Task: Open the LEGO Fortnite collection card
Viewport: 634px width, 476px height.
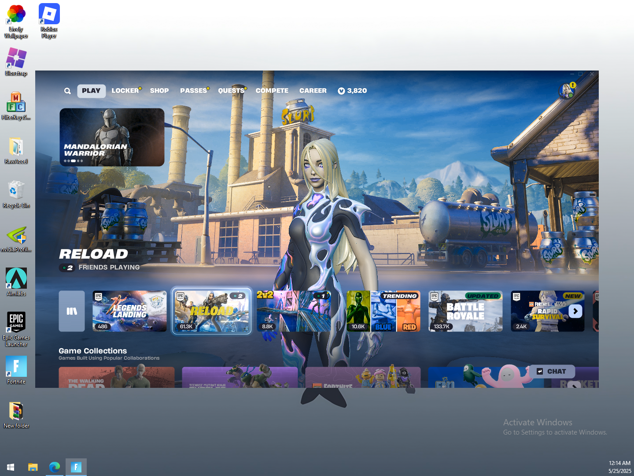Action: click(363, 377)
